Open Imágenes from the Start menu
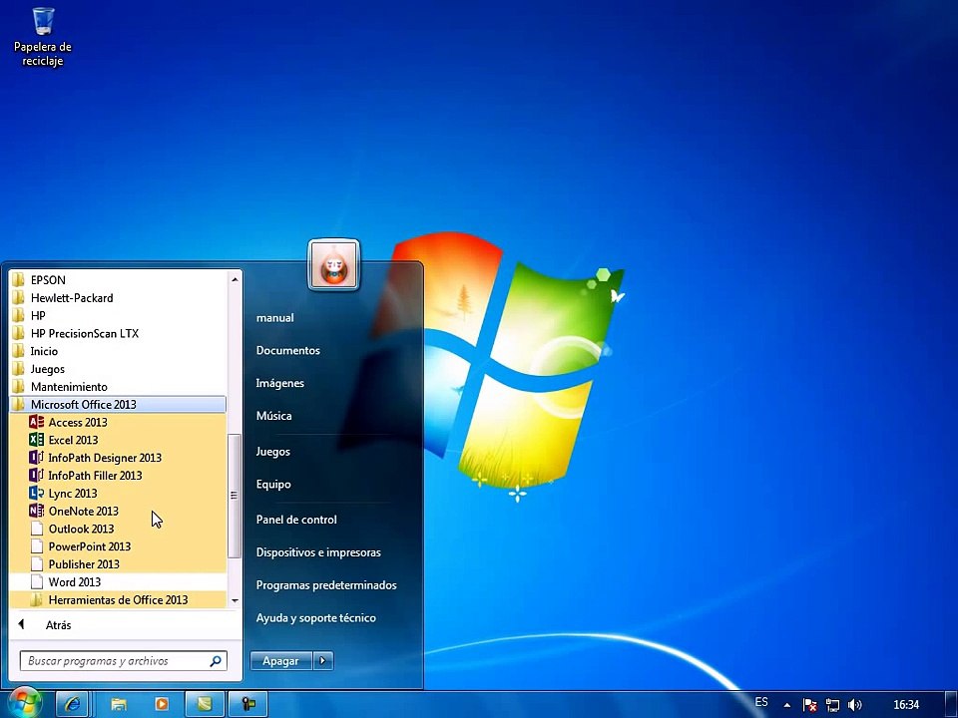Screen dimensions: 958x718 tap(279, 383)
